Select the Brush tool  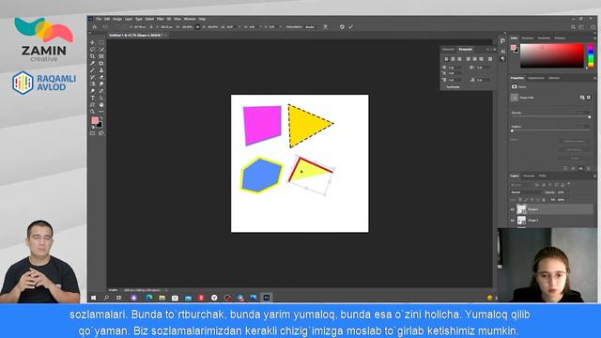click(92, 70)
